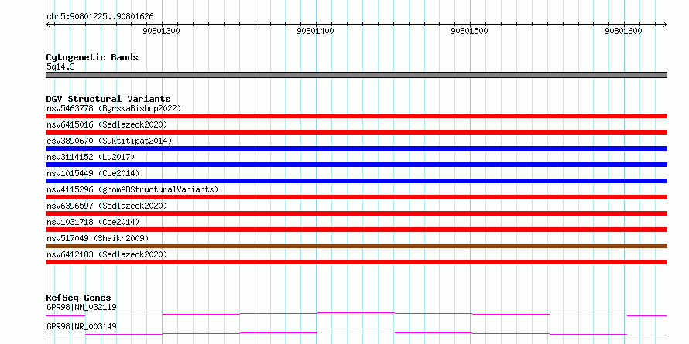
Task: Open variant nsv6412183 (Sedlazeck2020) label
Action: [x=107, y=254]
